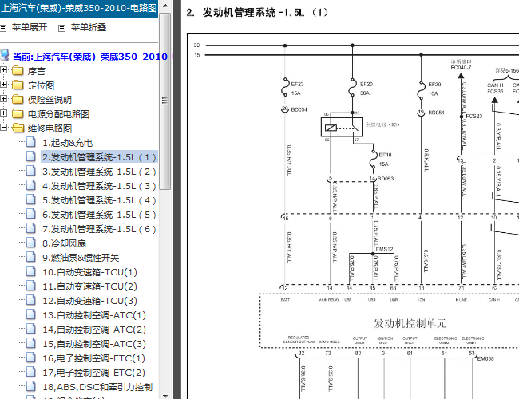This screenshot has width=519, height=399.
Task: Click page icon for 2.发动机管理系统-1.5L (1)
Action: (x=31, y=156)
